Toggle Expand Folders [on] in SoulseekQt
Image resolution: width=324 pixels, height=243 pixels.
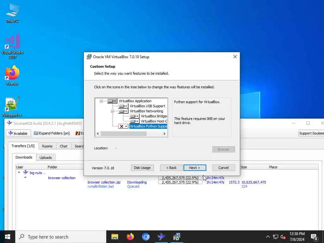[52, 133]
